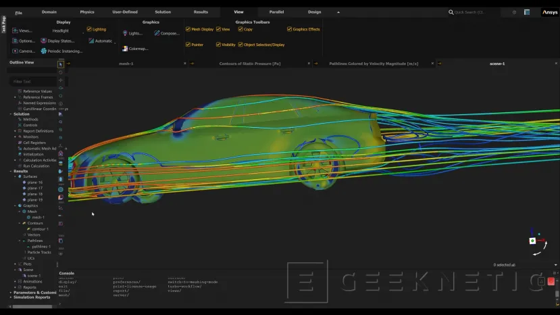The width and height of the screenshot is (560, 315).
Task: Click the graph plot icon in vertical toolbar
Action: pyautogui.click(x=61, y=208)
